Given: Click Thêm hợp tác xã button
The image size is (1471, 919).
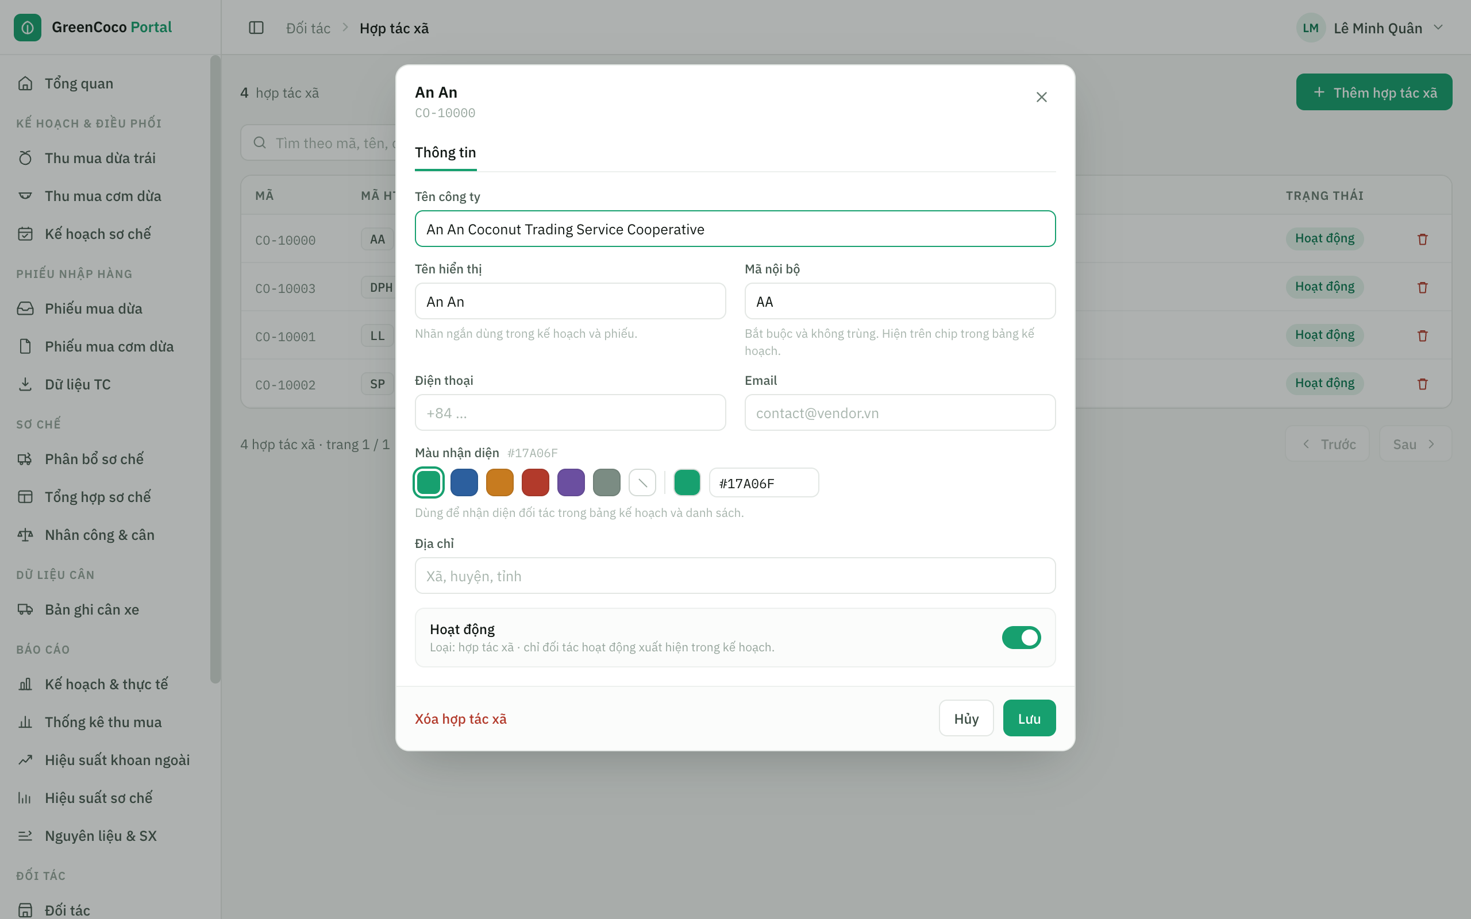Looking at the screenshot, I should (x=1374, y=92).
